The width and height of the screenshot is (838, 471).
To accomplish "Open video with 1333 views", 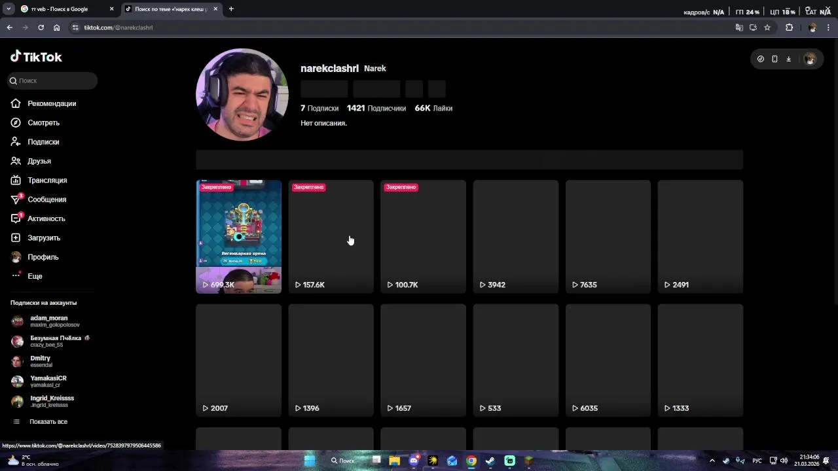I will (701, 360).
